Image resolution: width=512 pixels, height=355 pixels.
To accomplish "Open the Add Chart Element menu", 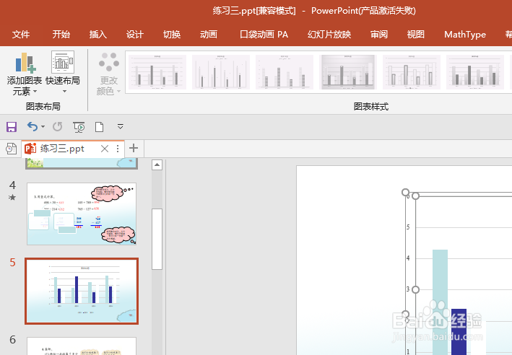I will coord(25,74).
